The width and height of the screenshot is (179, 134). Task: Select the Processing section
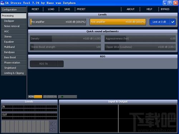pos(14,16)
